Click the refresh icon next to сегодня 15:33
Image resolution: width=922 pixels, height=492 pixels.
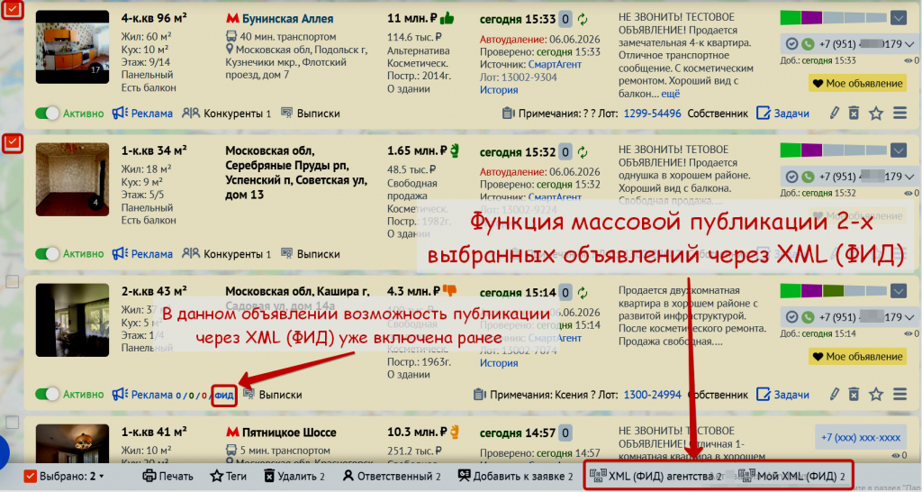(583, 20)
